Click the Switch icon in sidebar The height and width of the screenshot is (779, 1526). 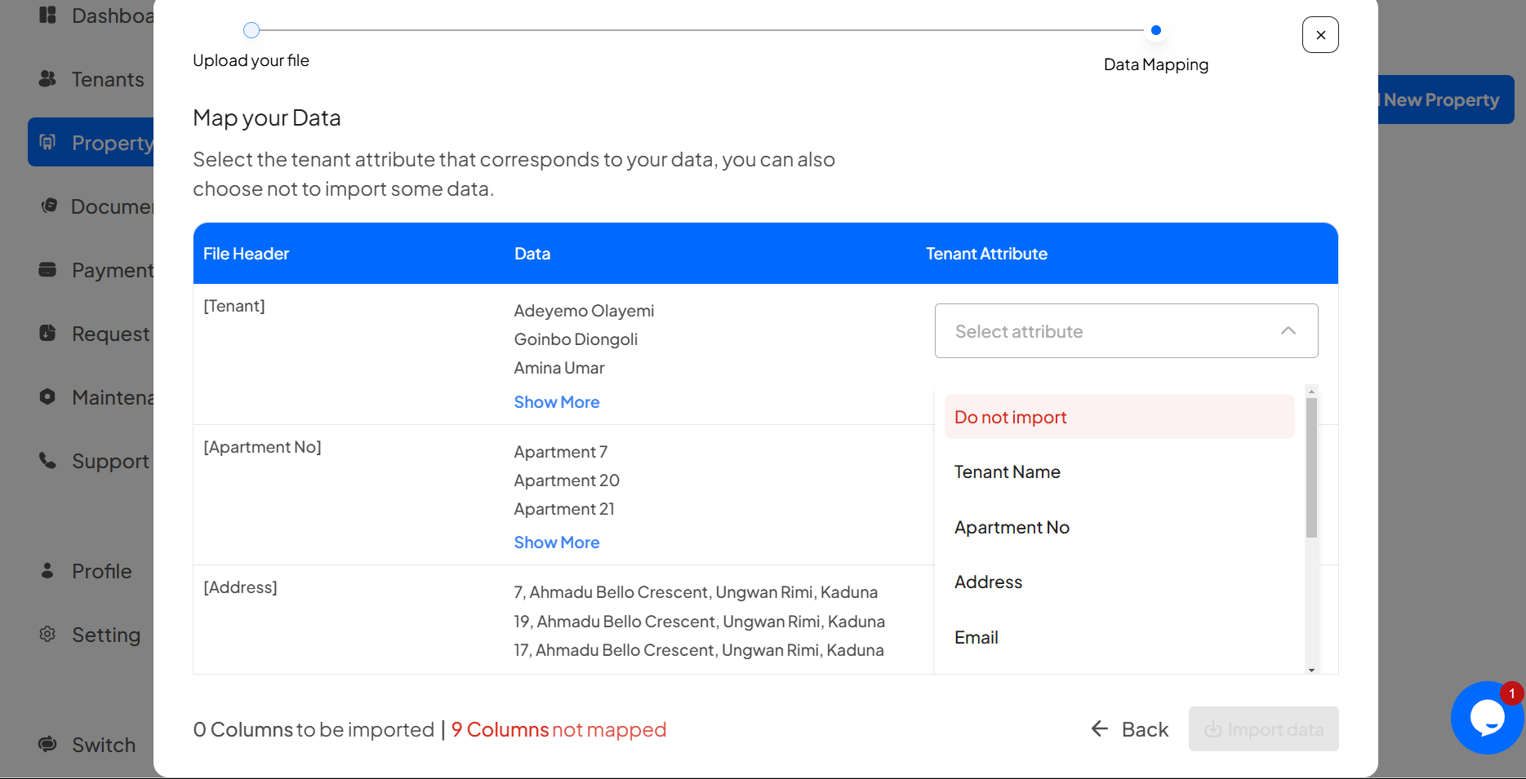click(47, 745)
